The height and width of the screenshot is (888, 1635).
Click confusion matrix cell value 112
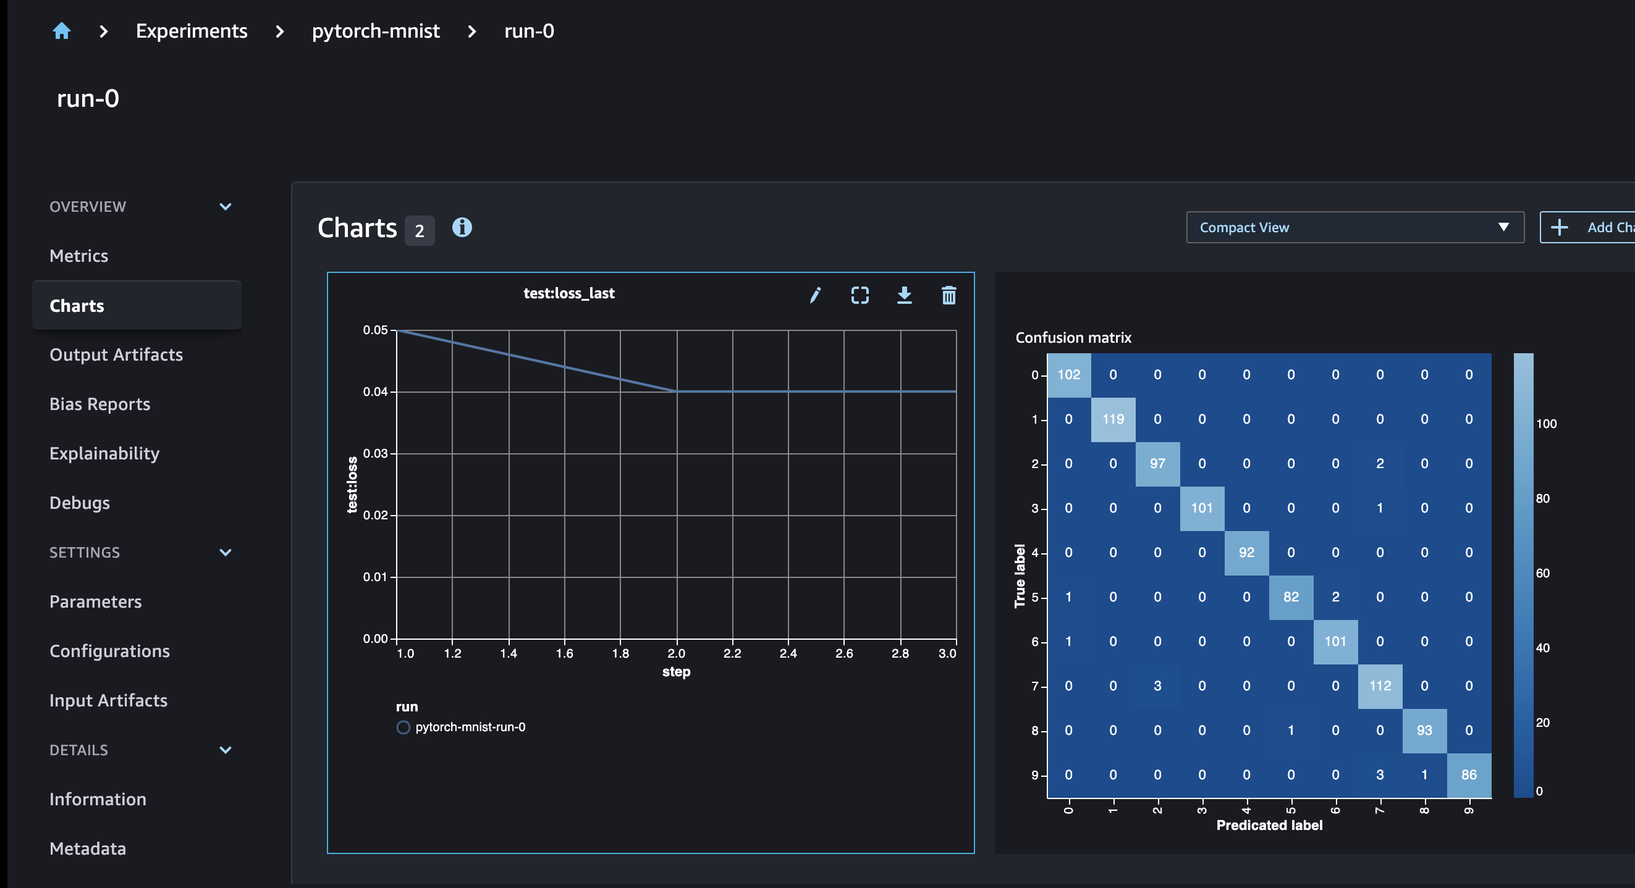(1380, 685)
